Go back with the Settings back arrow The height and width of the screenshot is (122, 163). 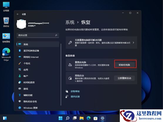[x=18, y=14]
